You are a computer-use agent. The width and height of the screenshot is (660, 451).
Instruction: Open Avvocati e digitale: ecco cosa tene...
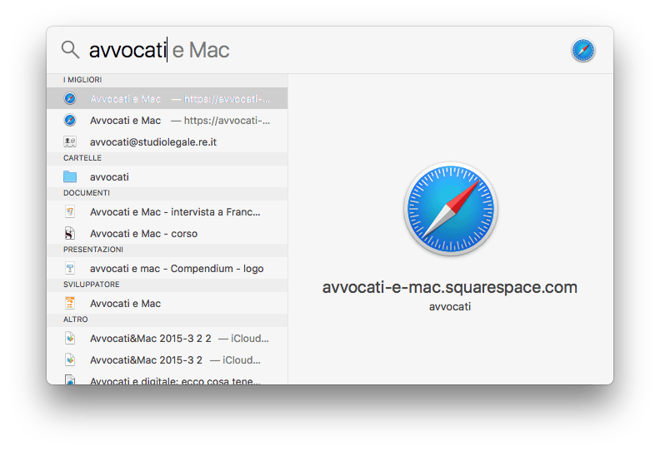coord(167,379)
